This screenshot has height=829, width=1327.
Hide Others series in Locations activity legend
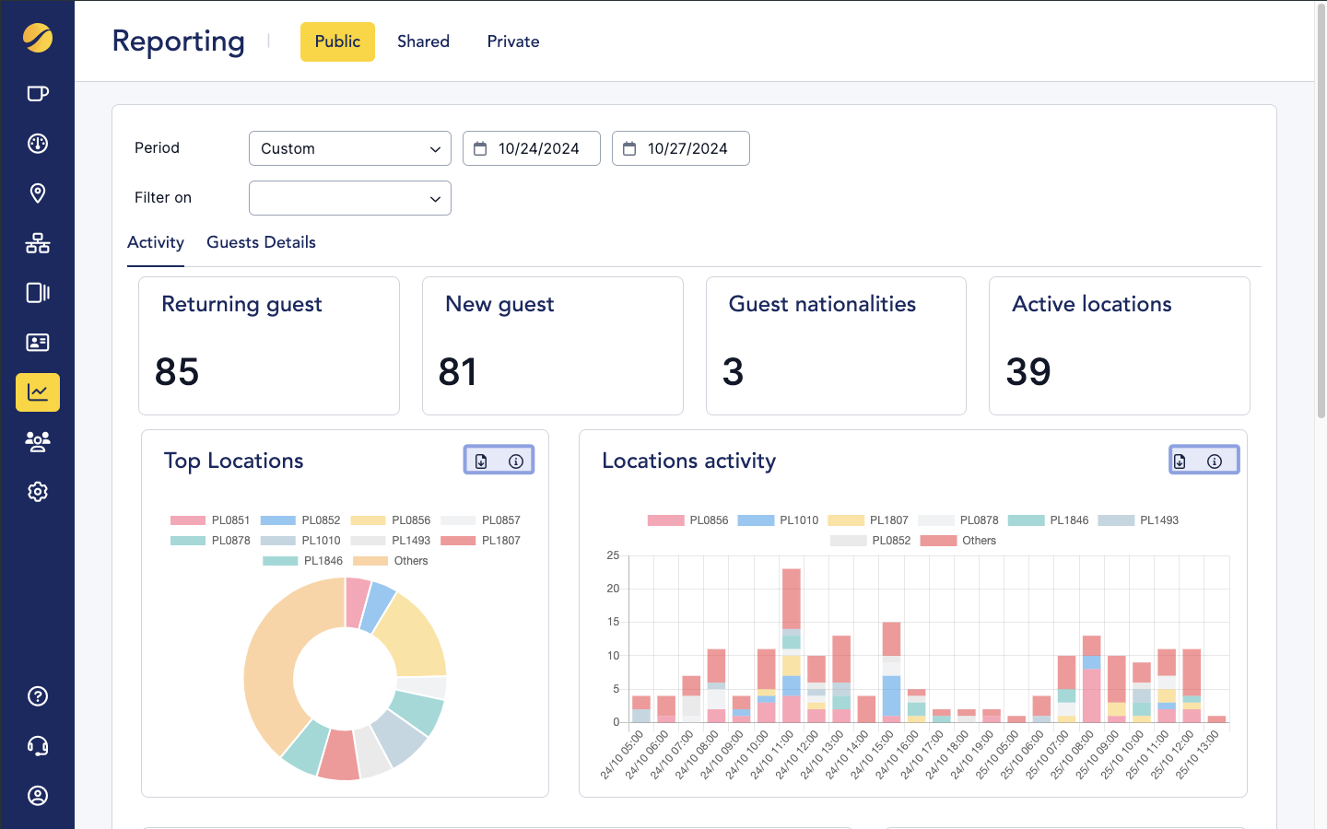pos(958,541)
